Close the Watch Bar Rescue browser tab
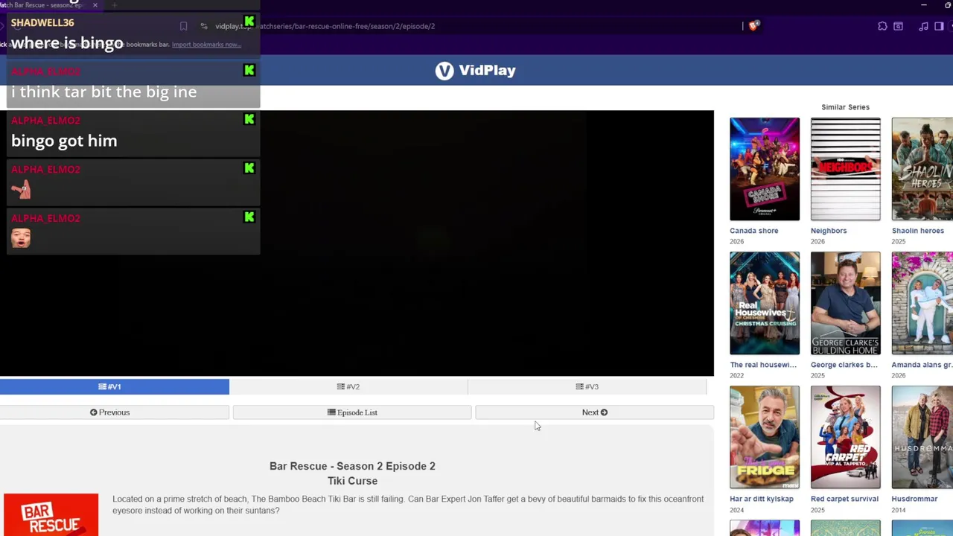The image size is (953, 536). click(x=95, y=5)
